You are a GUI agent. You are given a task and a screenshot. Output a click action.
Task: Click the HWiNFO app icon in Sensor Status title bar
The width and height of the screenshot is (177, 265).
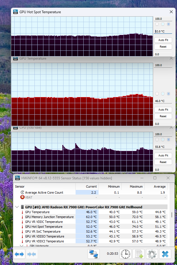(18, 178)
